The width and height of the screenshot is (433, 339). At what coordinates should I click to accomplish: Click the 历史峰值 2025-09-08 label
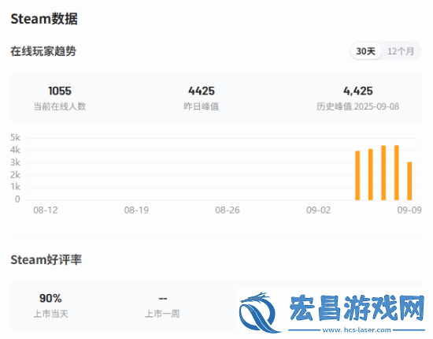click(358, 106)
